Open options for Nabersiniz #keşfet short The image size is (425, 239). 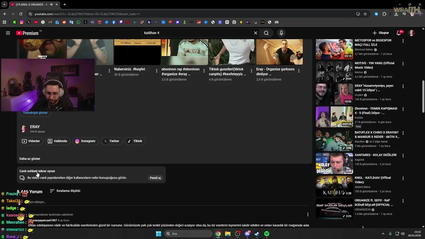tap(156, 71)
